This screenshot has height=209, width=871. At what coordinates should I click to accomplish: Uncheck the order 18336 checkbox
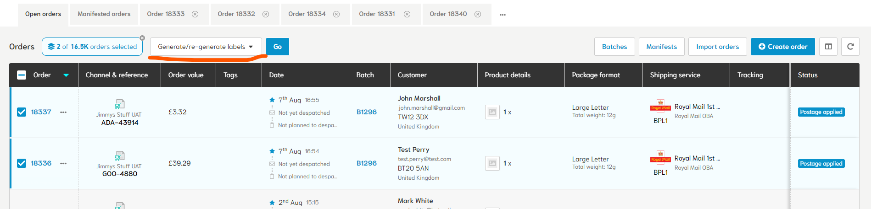tap(22, 163)
